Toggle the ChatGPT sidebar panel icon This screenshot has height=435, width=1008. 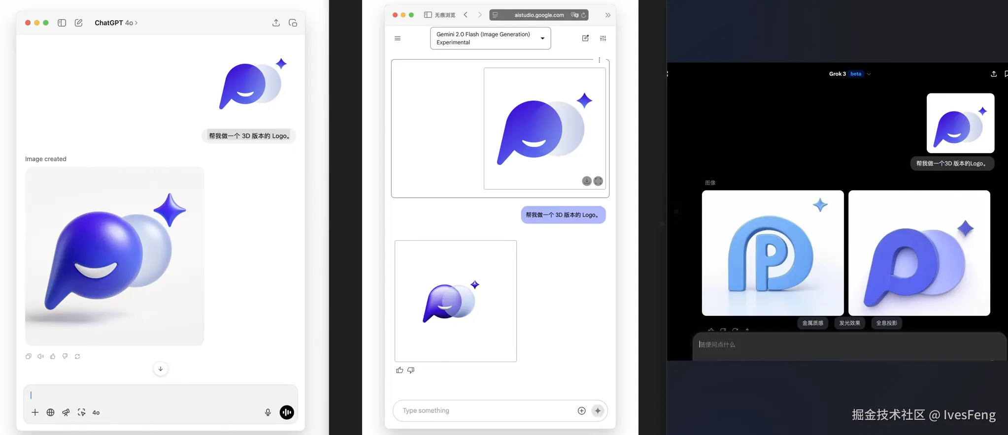tap(62, 23)
